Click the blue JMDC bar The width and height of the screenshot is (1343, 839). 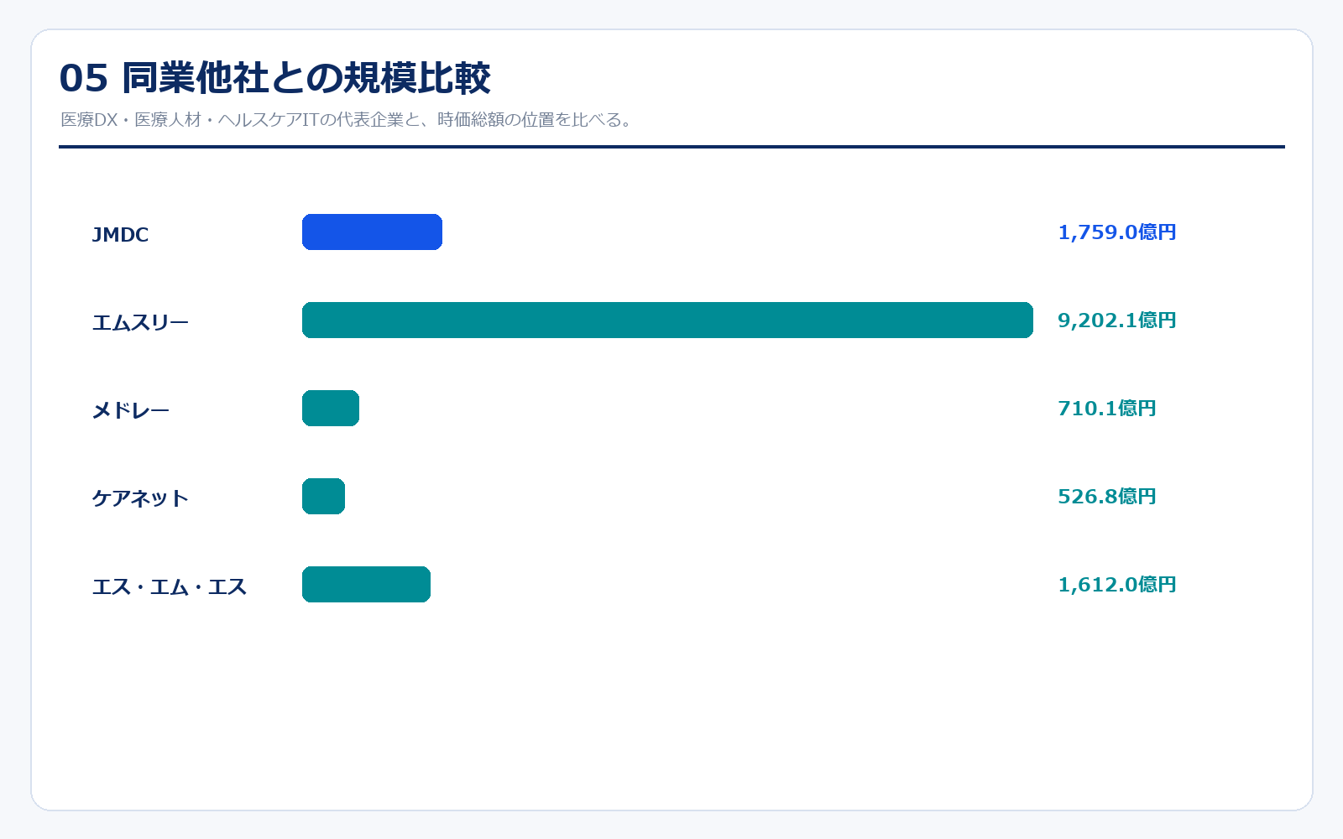click(372, 232)
